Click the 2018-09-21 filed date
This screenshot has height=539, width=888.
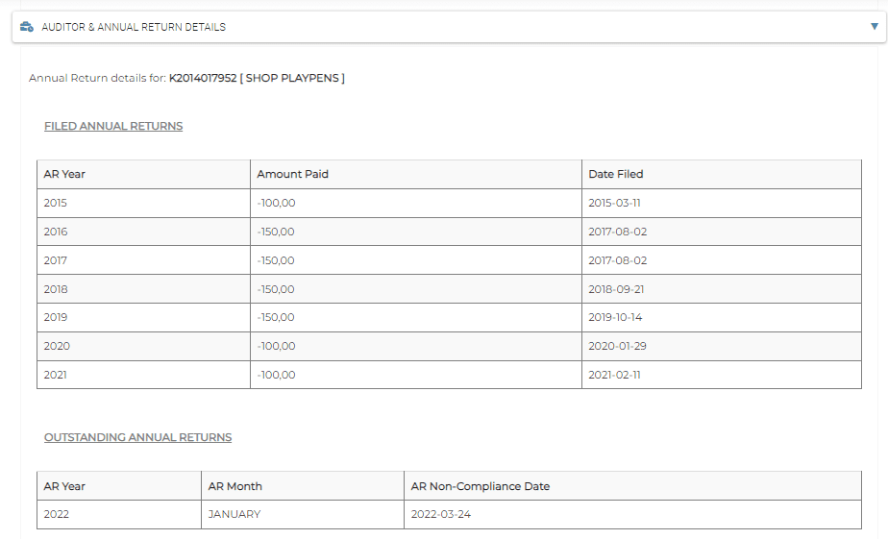click(615, 289)
